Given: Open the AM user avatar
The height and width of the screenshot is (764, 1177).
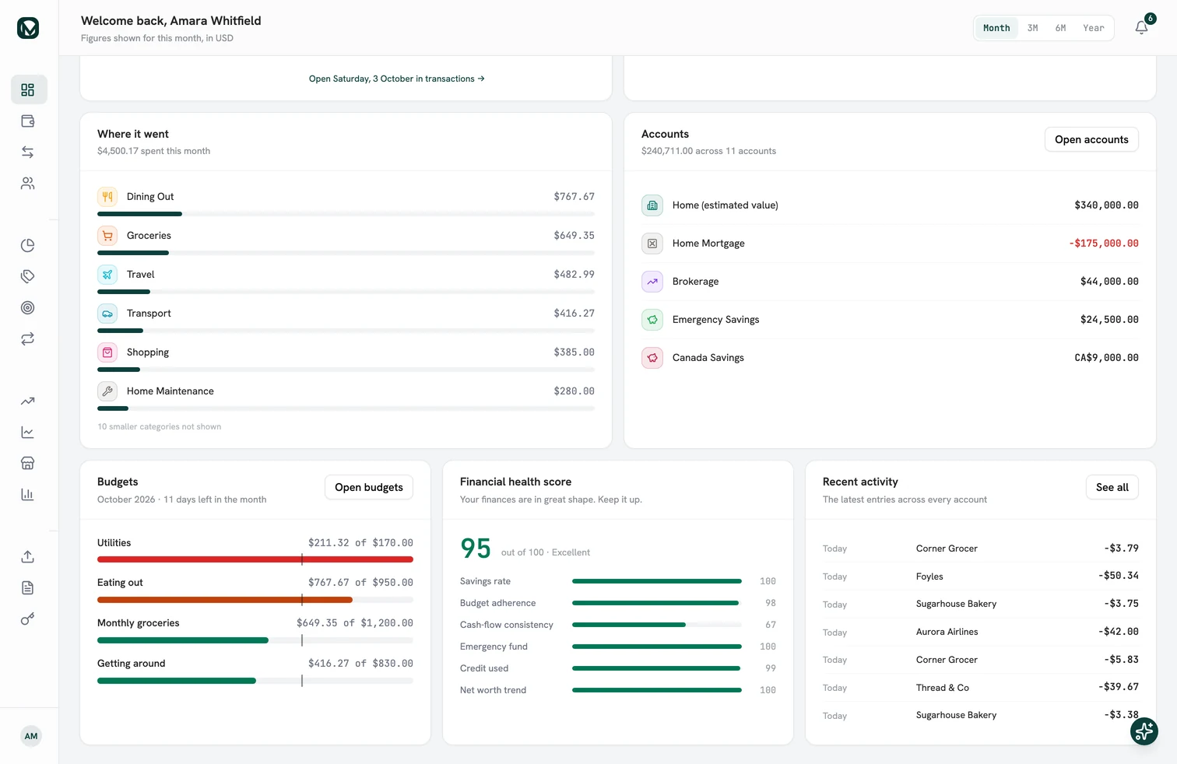Looking at the screenshot, I should [31, 736].
